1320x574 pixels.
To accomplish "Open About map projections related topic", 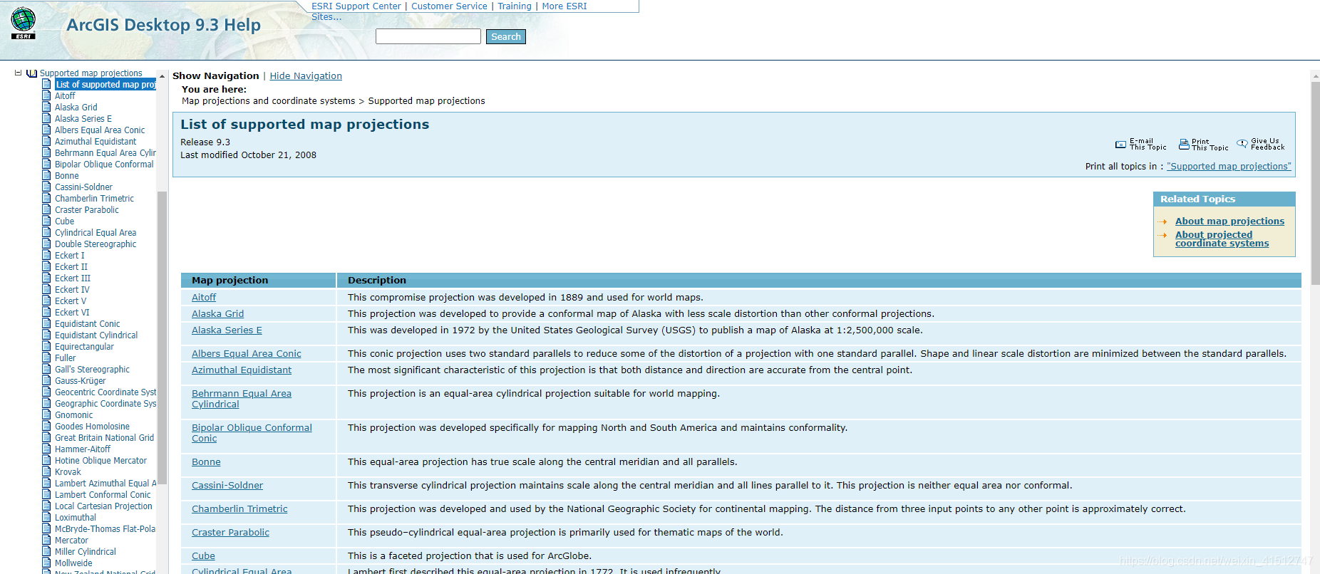I will [1229, 221].
